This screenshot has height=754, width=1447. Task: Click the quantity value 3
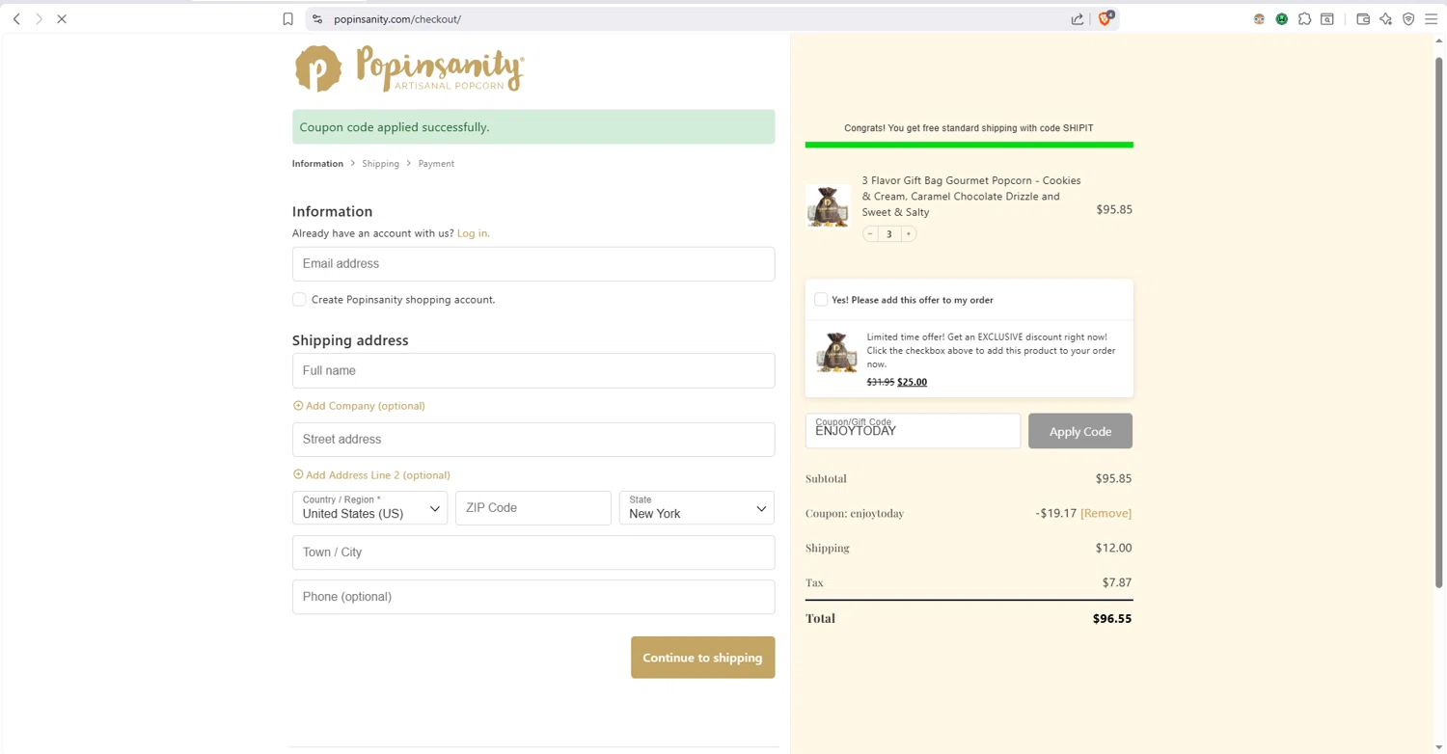[889, 234]
